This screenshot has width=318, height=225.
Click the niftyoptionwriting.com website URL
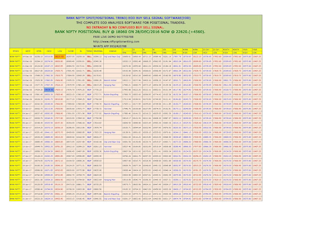tap(116, 41)
